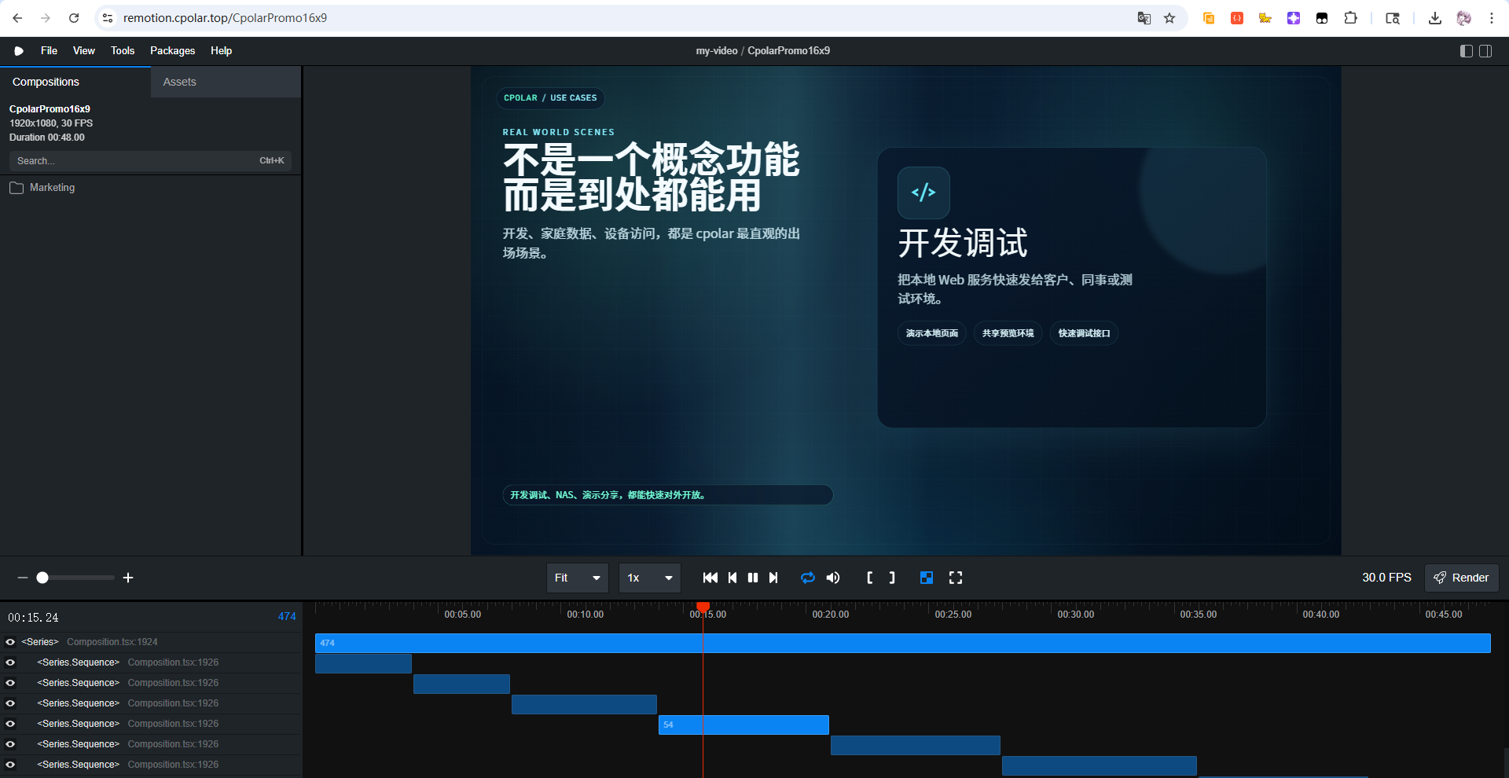Toggle loop playback icon

tap(808, 578)
